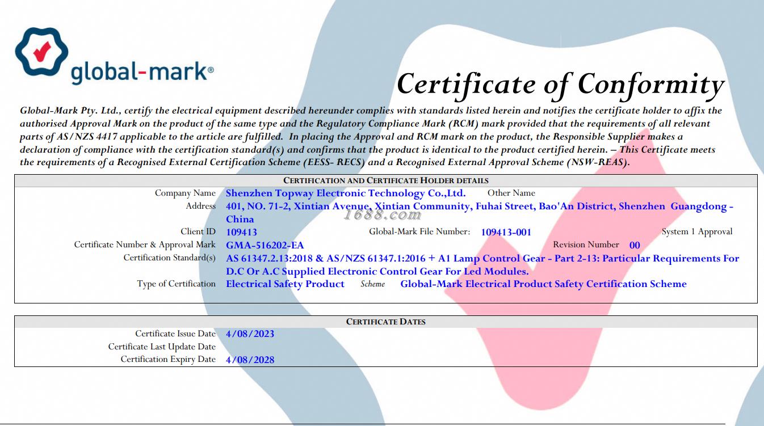Select revision number value 00

pyautogui.click(x=635, y=245)
